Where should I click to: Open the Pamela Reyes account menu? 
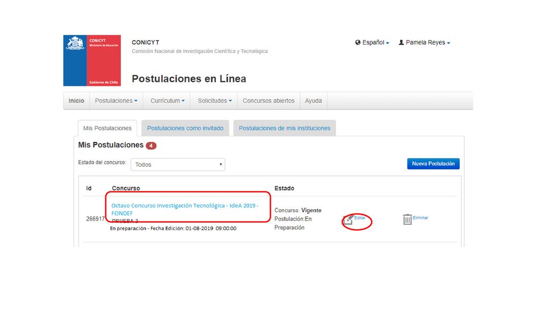point(424,42)
